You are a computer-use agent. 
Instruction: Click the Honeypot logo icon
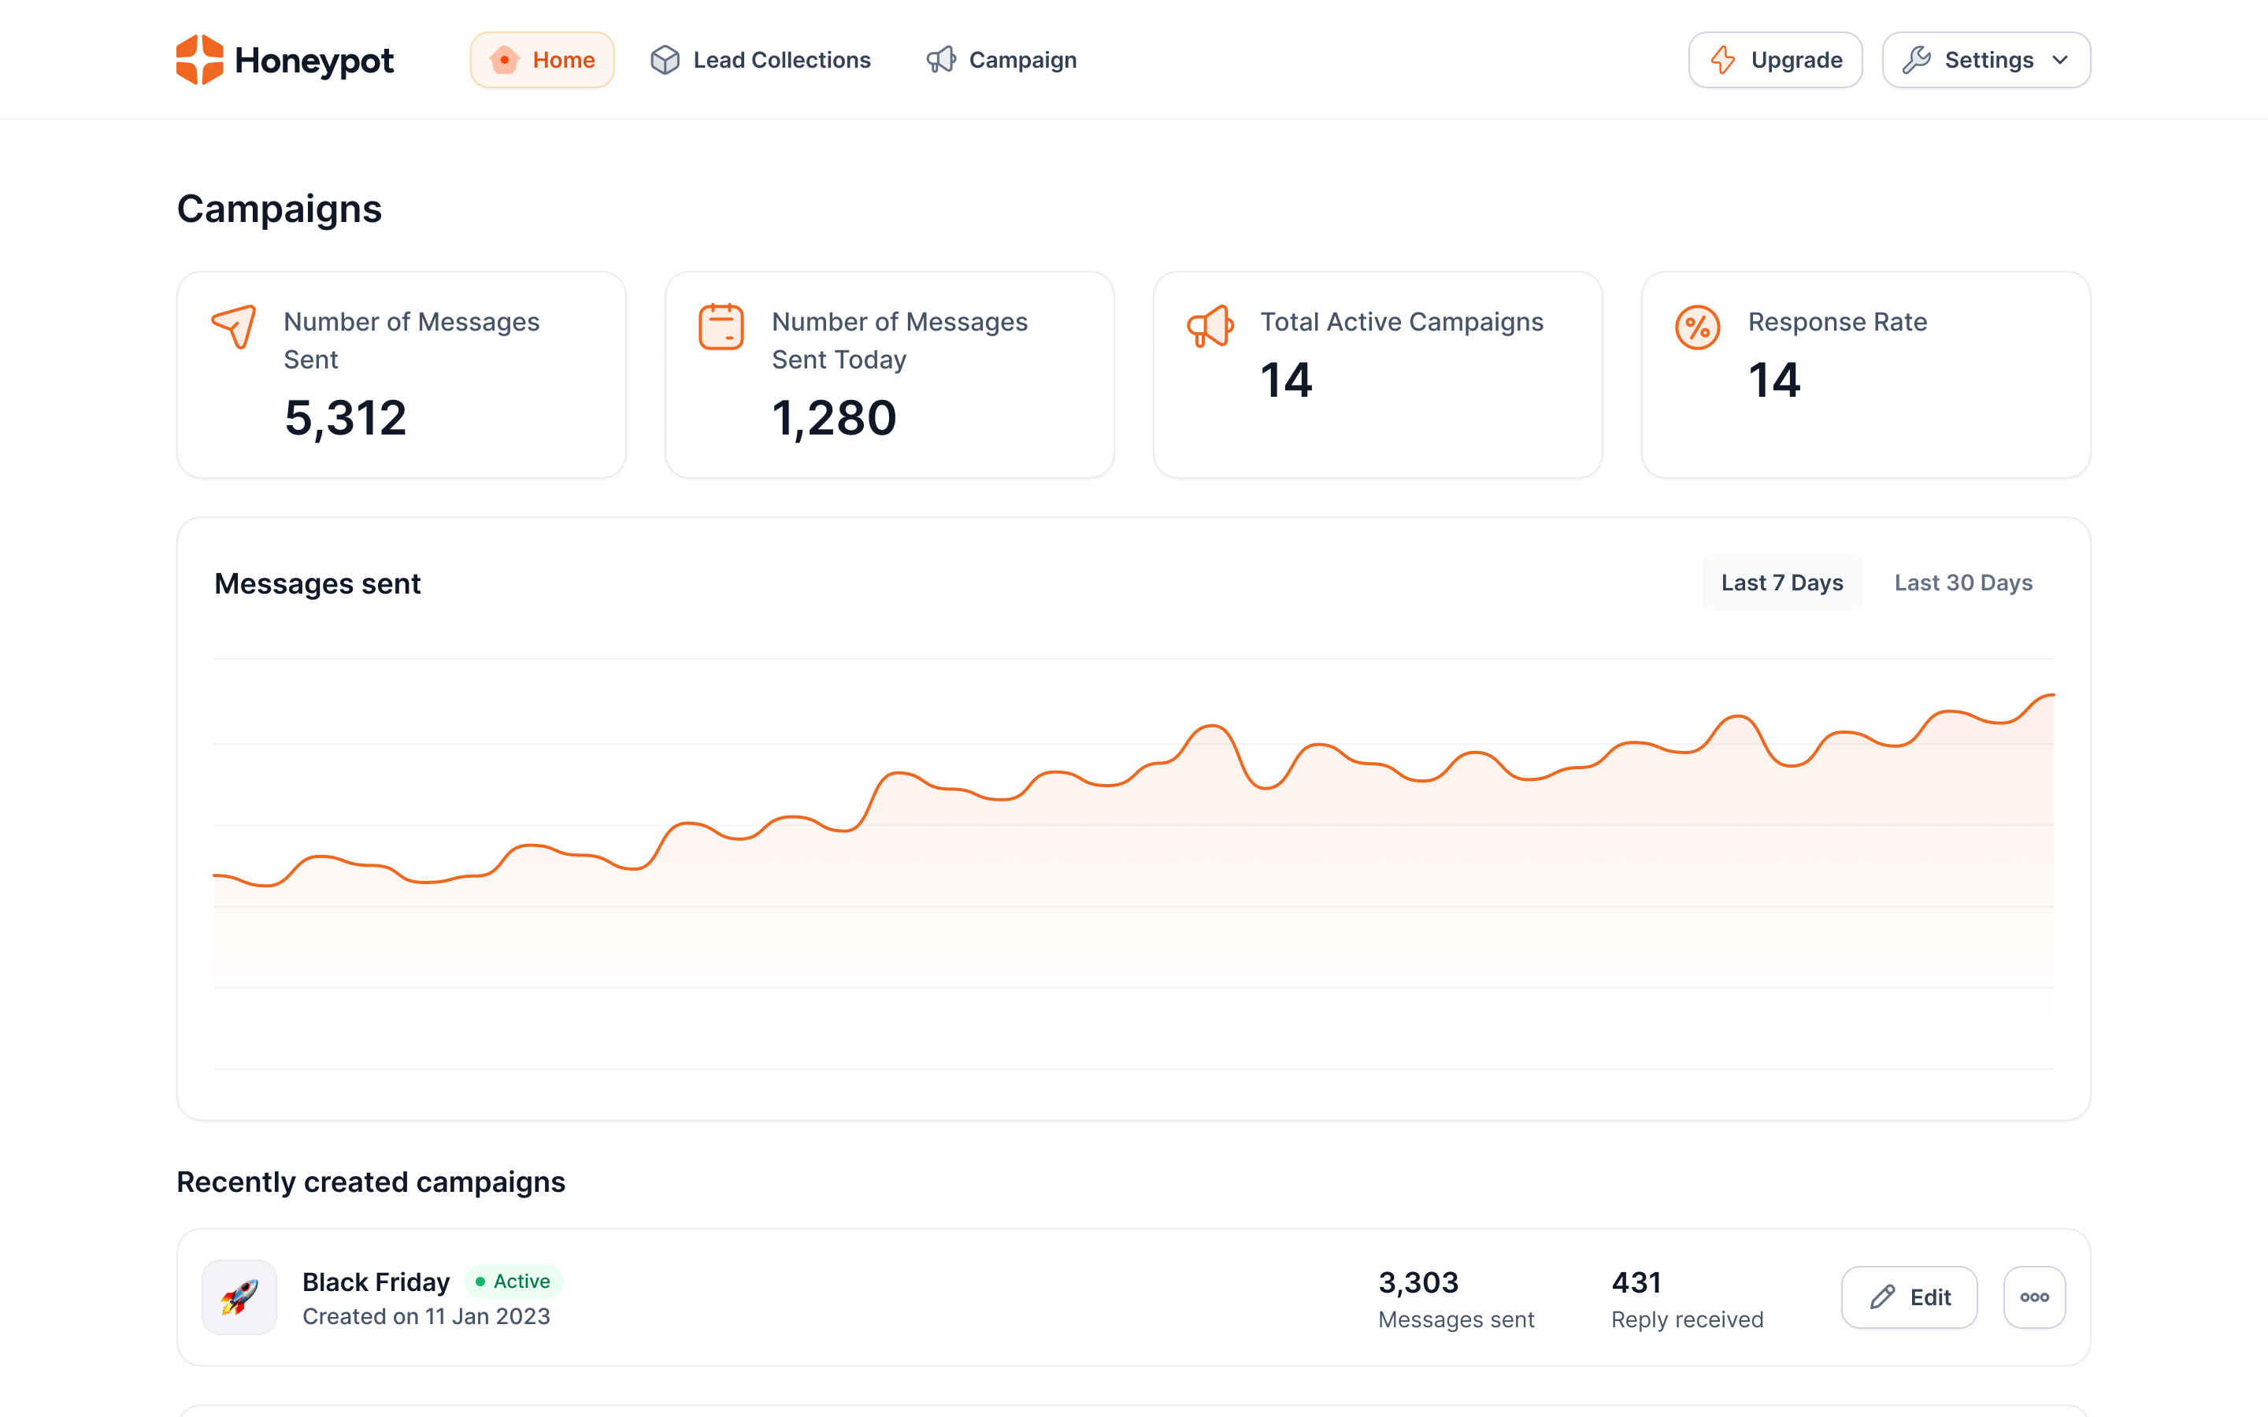(x=199, y=60)
